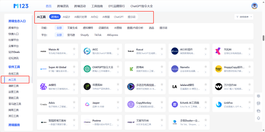Screen dimensions: 265x132
Task: Star the CopyMonkey card
Action: click(x=162, y=102)
